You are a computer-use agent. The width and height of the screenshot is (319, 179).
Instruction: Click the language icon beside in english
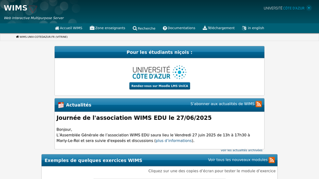[244, 28]
